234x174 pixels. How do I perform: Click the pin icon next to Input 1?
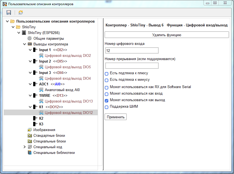click(35, 50)
